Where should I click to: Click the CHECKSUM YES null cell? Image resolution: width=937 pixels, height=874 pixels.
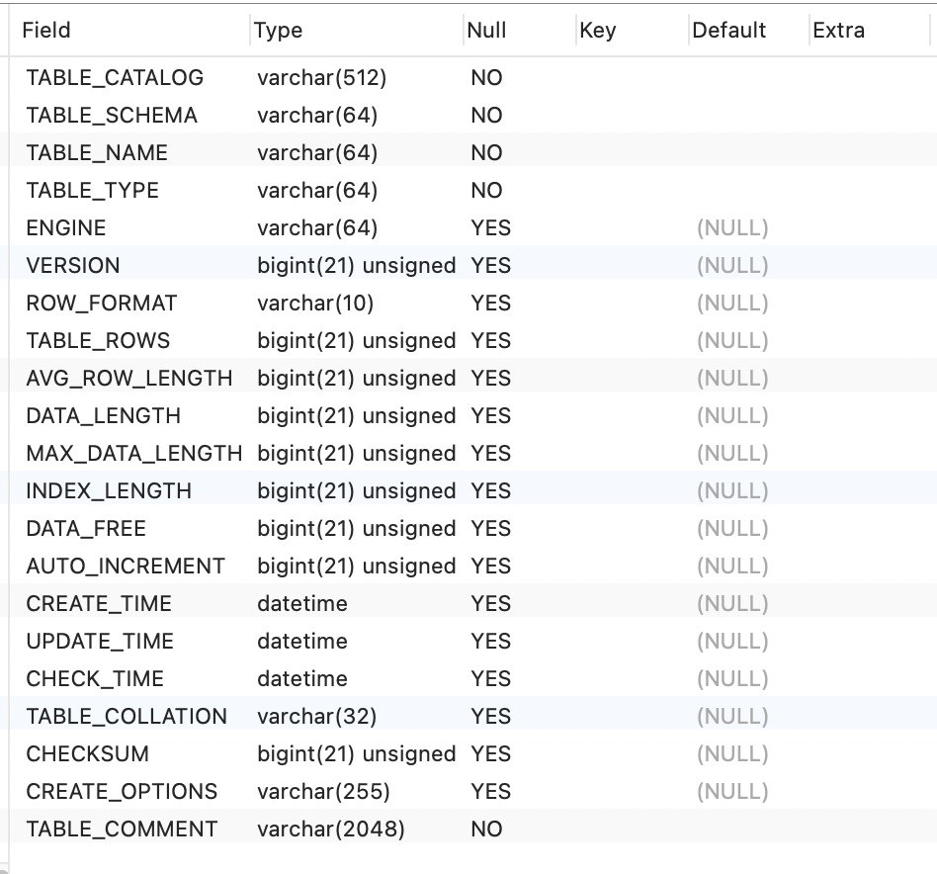(490, 753)
